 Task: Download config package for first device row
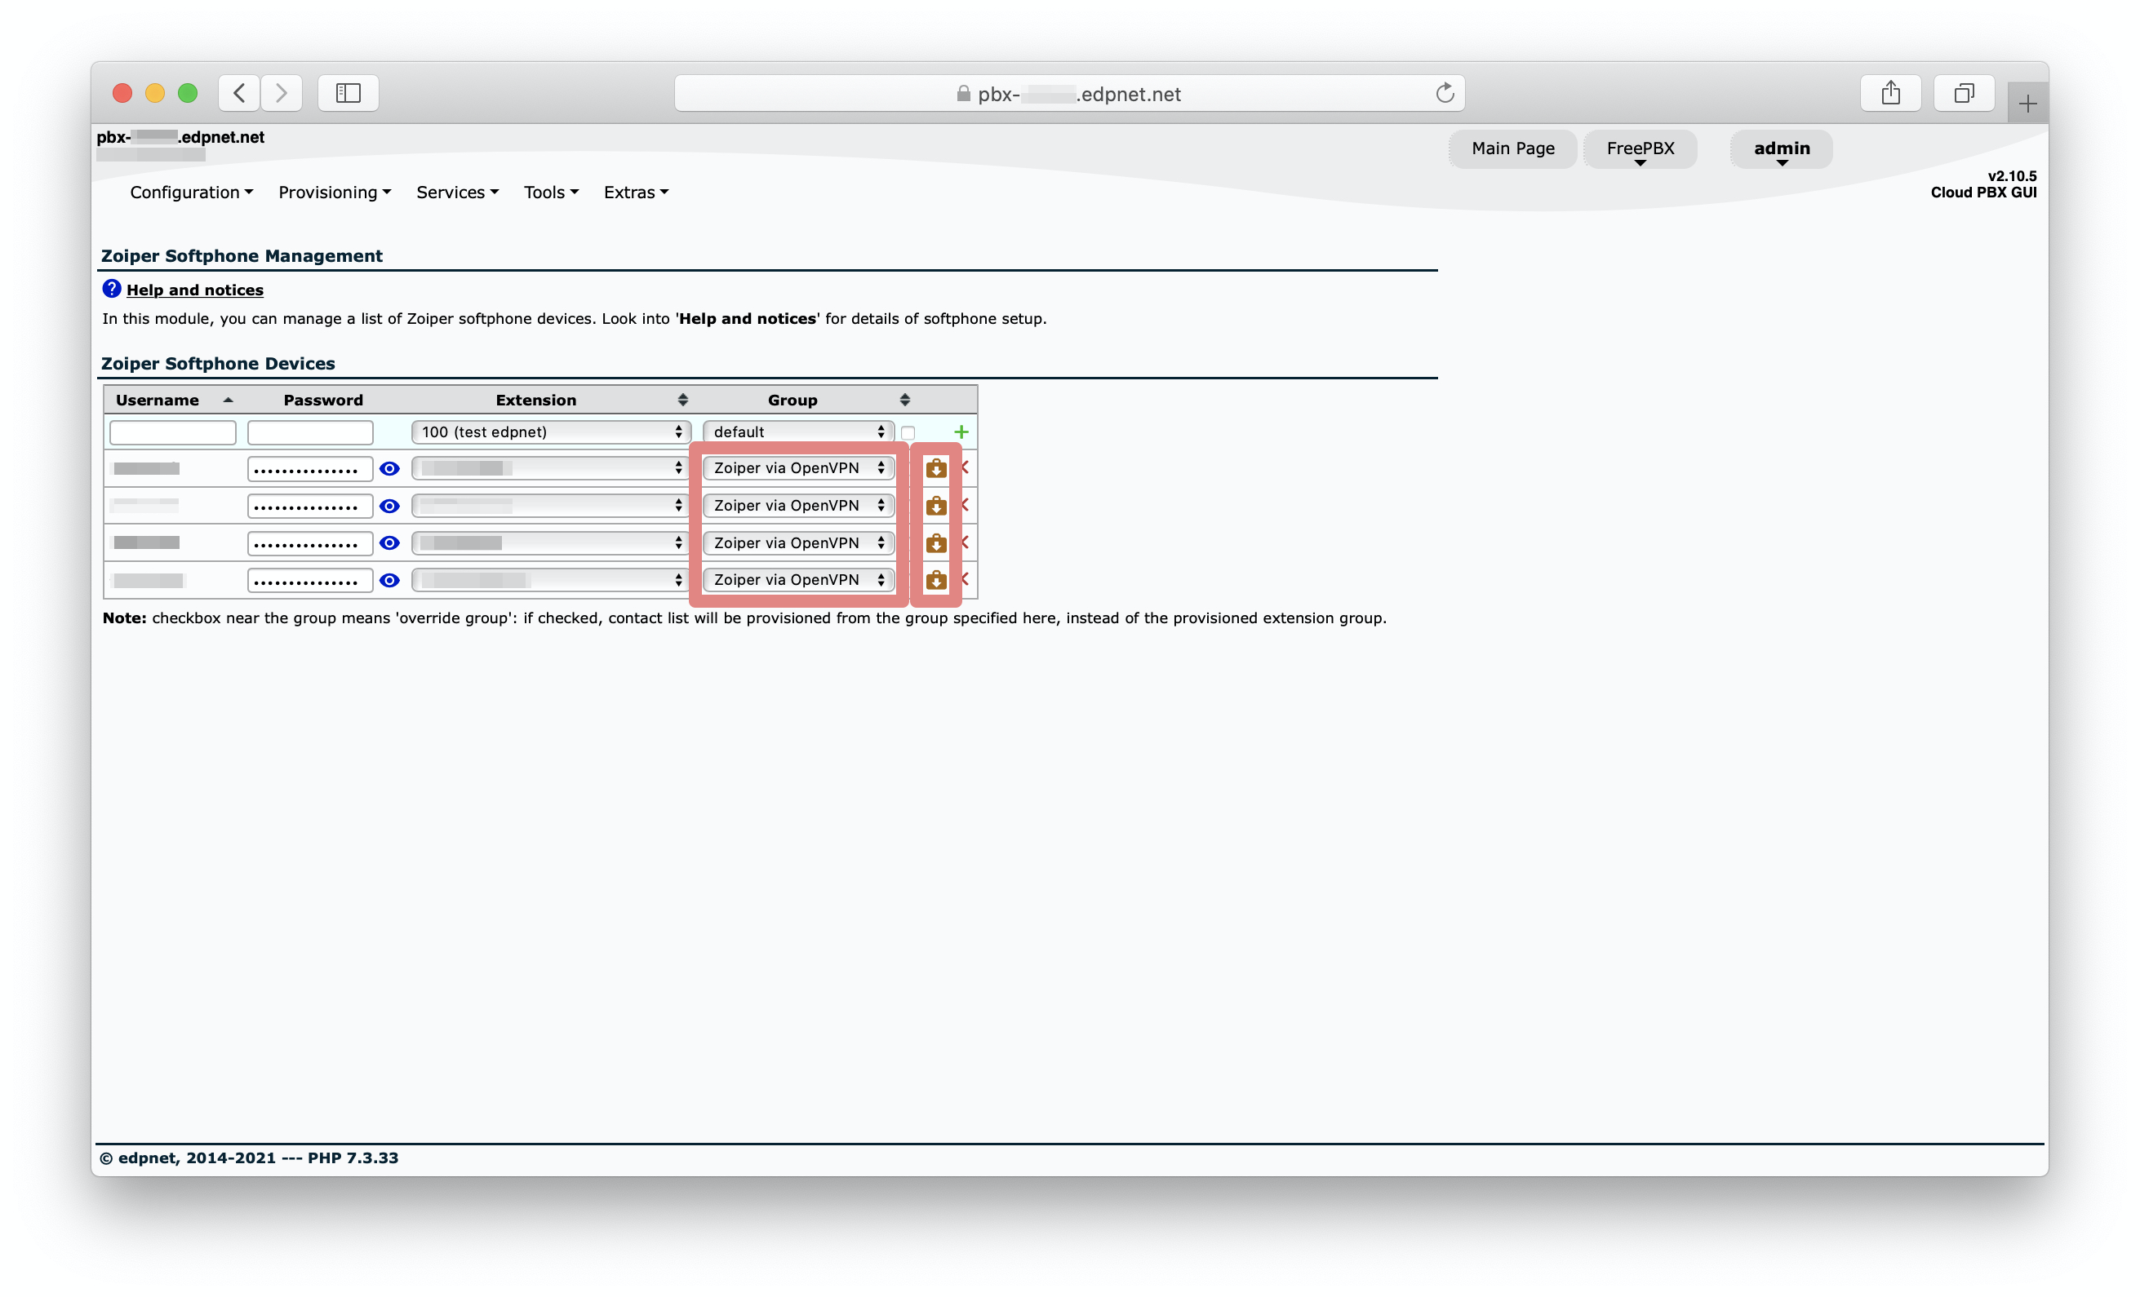coord(935,468)
